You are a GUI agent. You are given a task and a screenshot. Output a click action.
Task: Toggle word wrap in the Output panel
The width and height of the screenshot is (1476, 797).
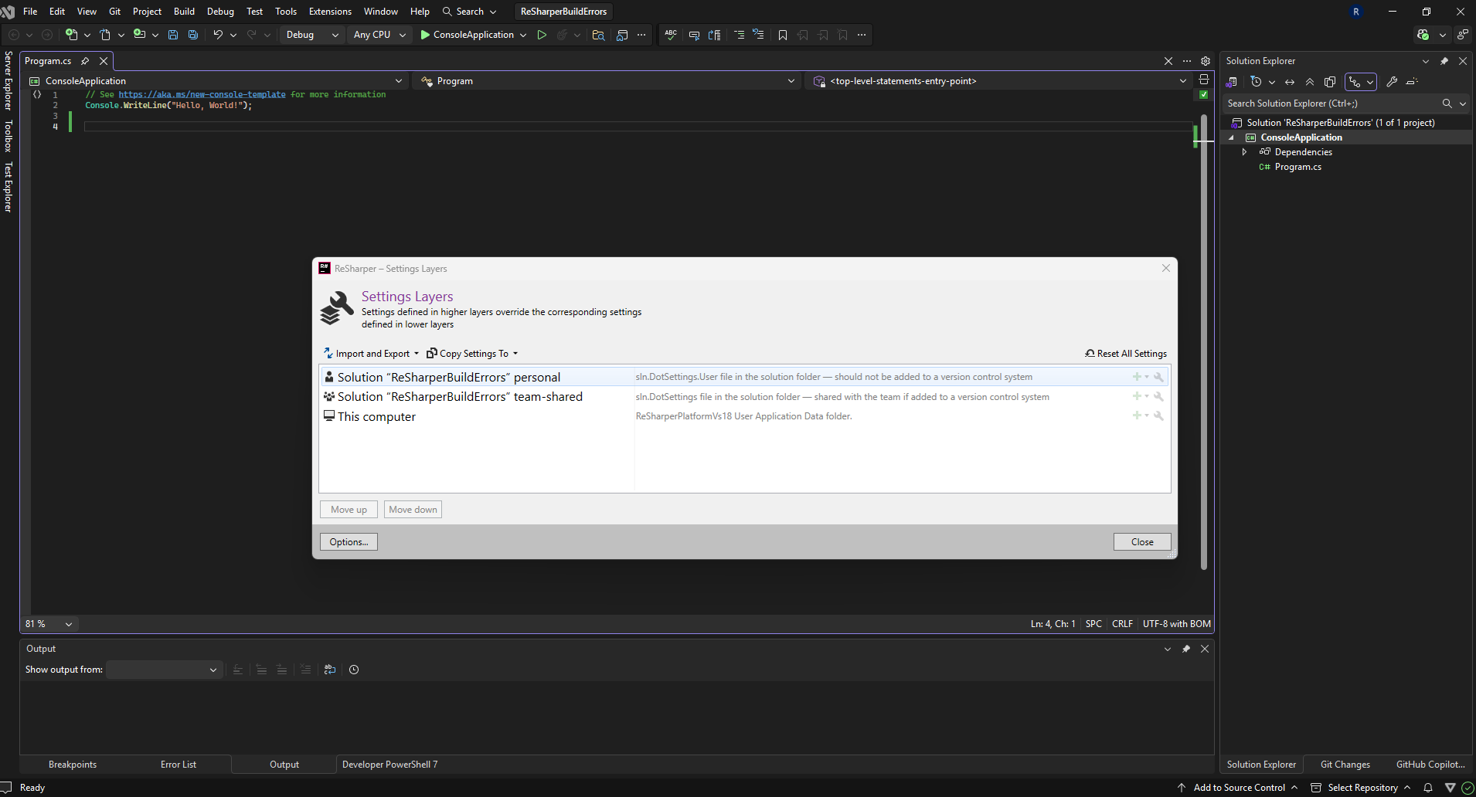pyautogui.click(x=330, y=670)
